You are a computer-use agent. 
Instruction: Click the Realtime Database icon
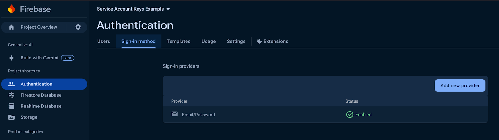pyautogui.click(x=12, y=106)
